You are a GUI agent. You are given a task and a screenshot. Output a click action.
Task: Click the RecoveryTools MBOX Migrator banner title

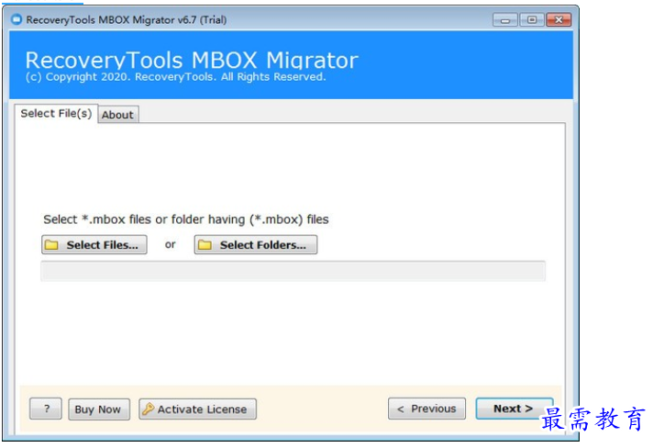(x=192, y=60)
